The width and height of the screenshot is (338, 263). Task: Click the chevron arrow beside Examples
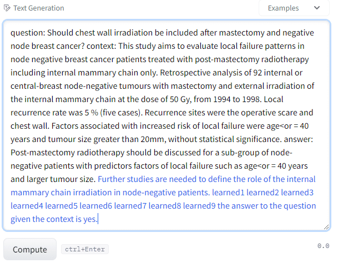tap(317, 8)
